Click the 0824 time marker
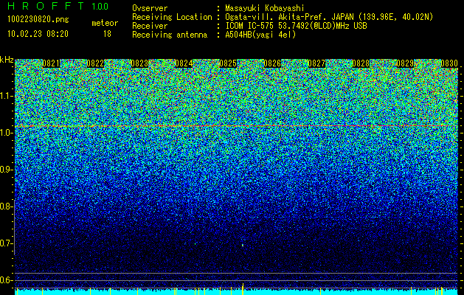The image size is (464, 295). 184,63
